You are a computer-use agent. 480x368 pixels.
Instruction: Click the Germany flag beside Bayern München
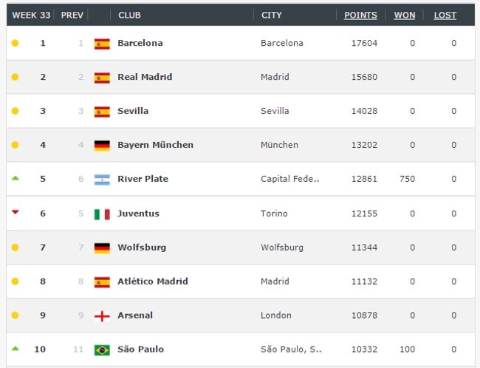pyautogui.click(x=102, y=146)
